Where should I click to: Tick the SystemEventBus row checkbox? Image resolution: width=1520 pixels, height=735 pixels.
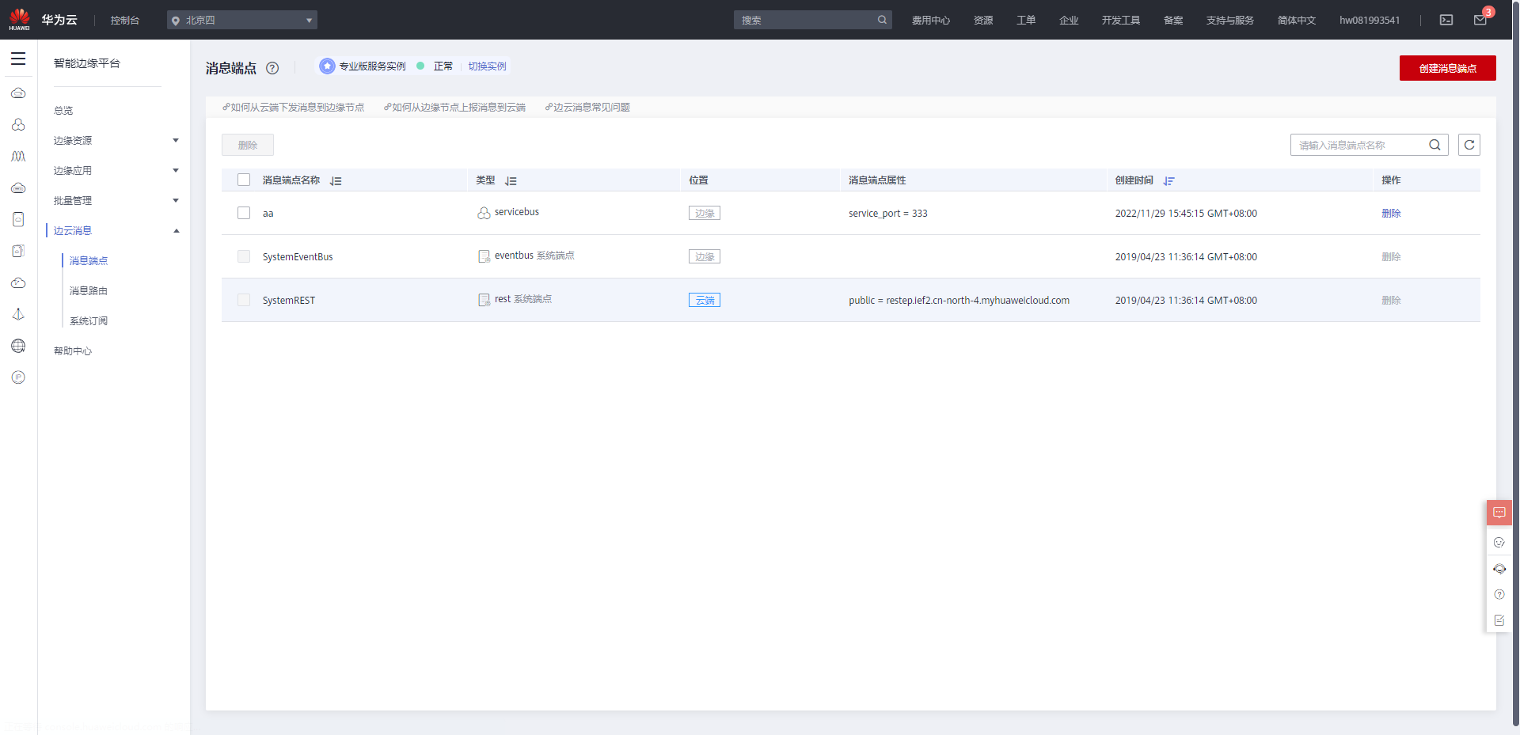(244, 256)
